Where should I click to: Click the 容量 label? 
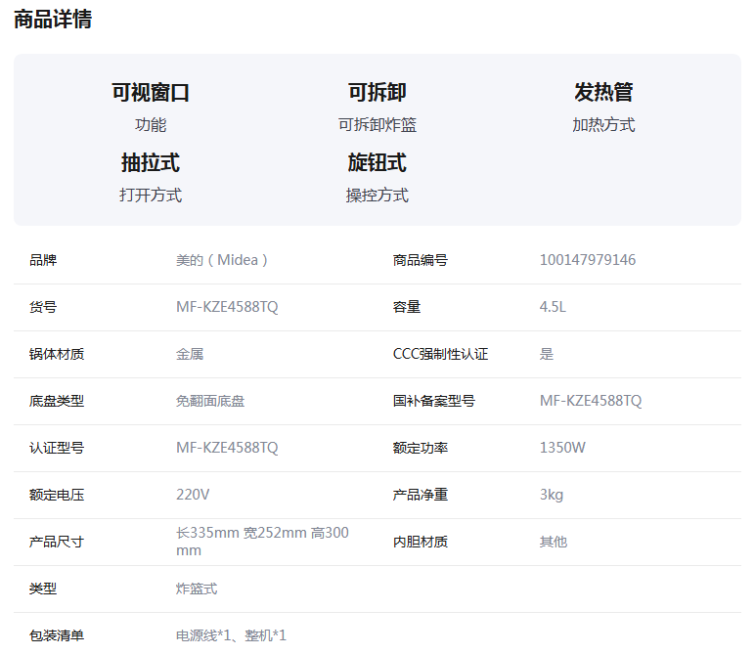coord(407,307)
